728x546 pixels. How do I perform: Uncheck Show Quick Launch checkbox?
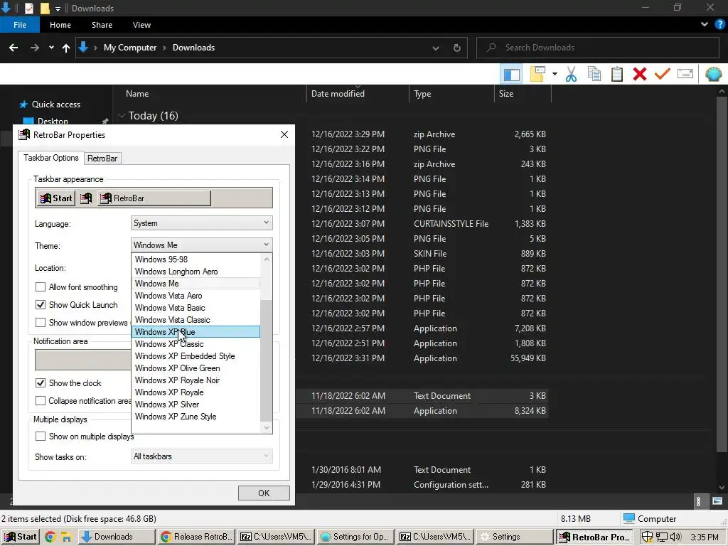coord(41,304)
